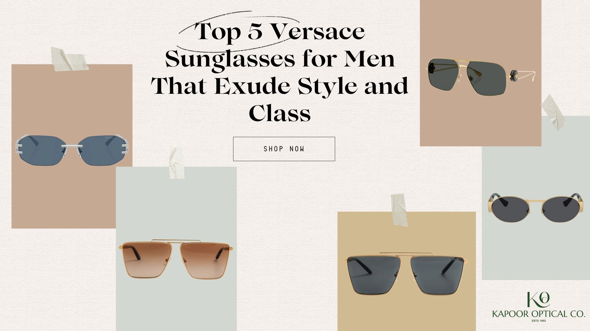Click the word Class in the headline
The height and width of the screenshot is (331, 590).
280,113
